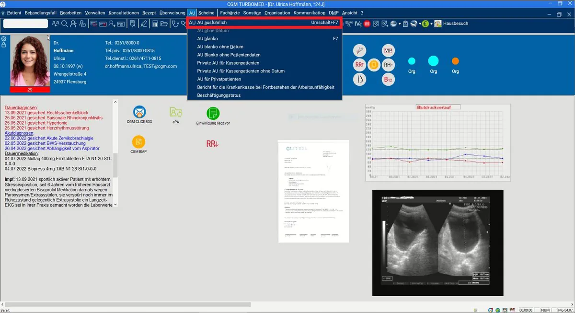Image resolution: width=575 pixels, height=313 pixels.
Task: Open the Patient menu
Action: [14, 13]
